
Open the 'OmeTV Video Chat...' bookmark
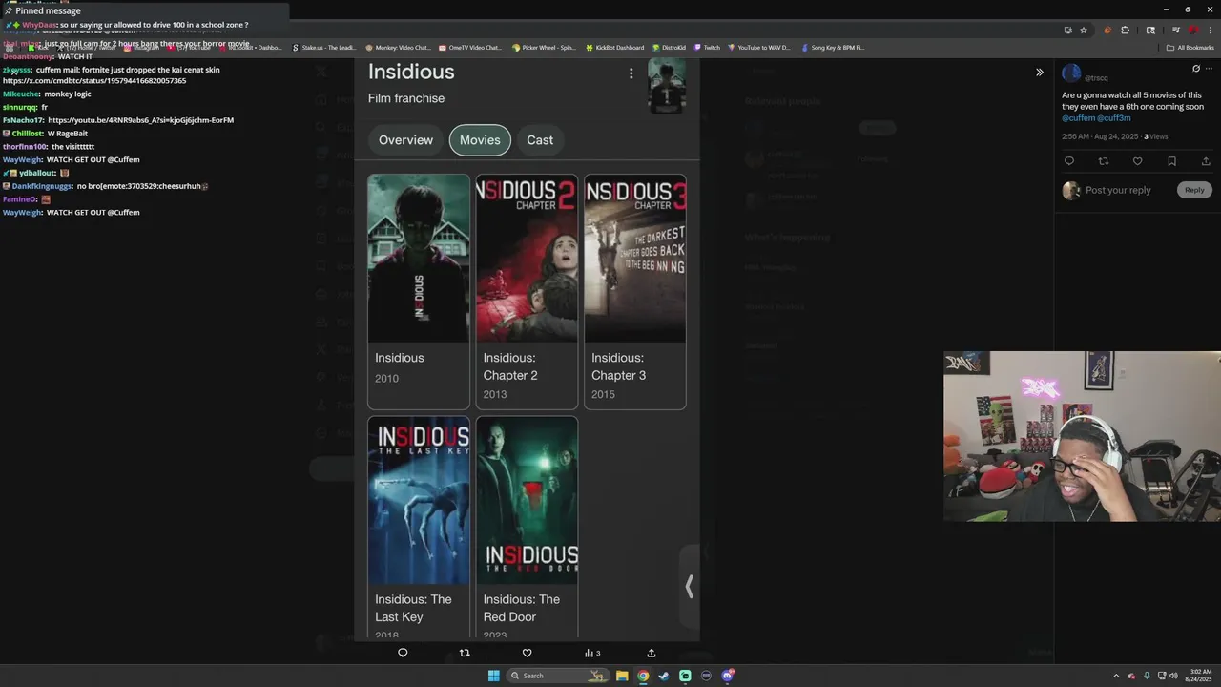tap(469, 47)
